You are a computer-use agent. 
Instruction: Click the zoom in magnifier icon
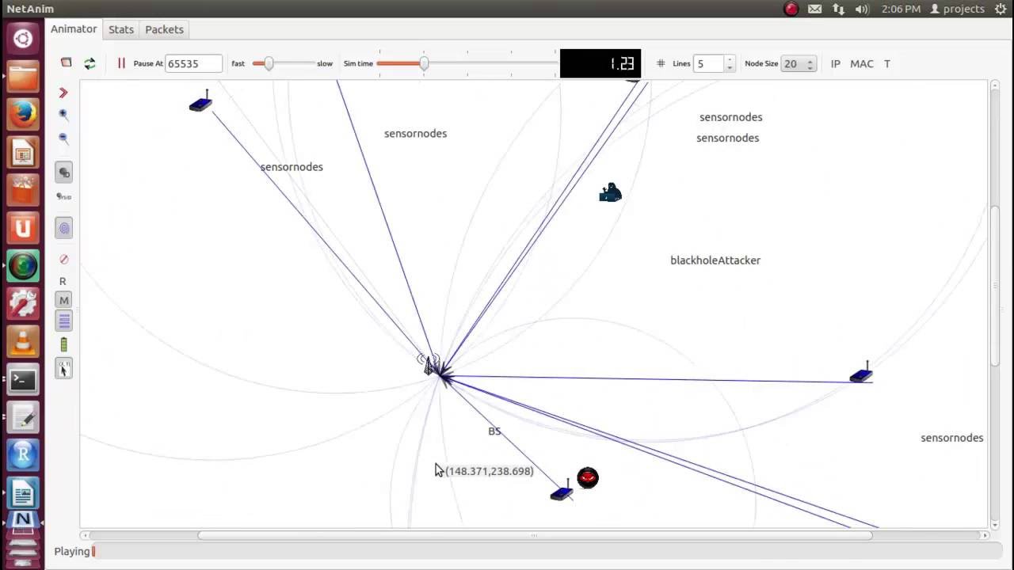click(63, 115)
